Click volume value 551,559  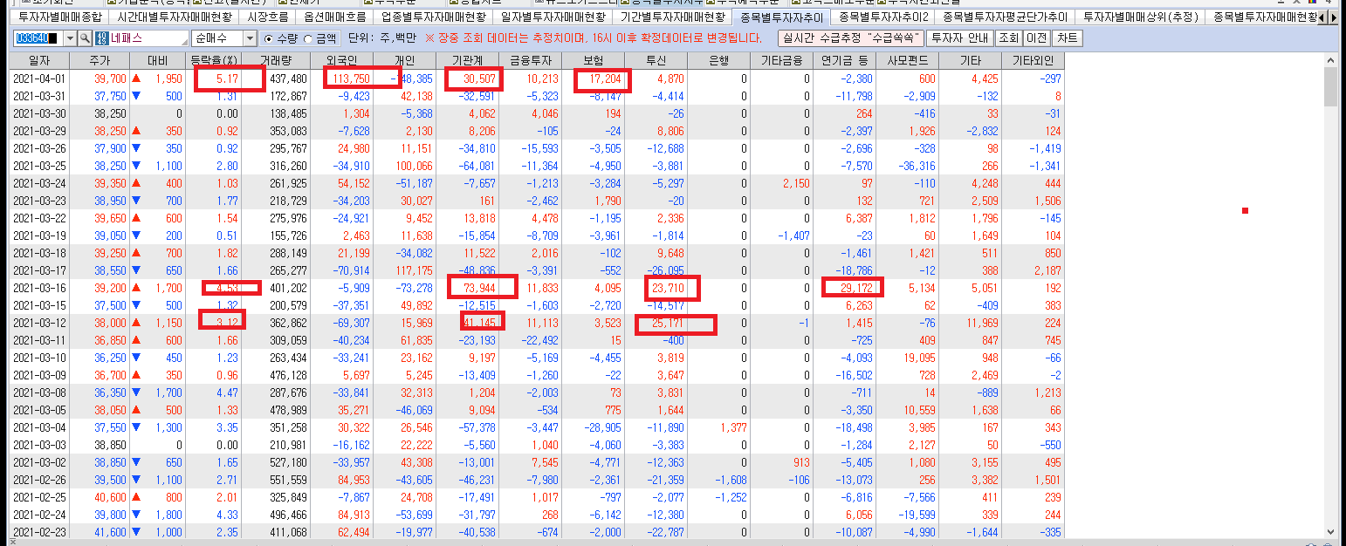(289, 480)
